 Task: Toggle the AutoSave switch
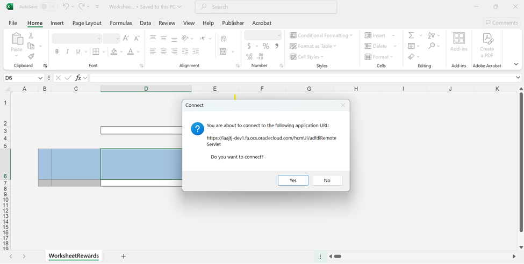click(49, 7)
